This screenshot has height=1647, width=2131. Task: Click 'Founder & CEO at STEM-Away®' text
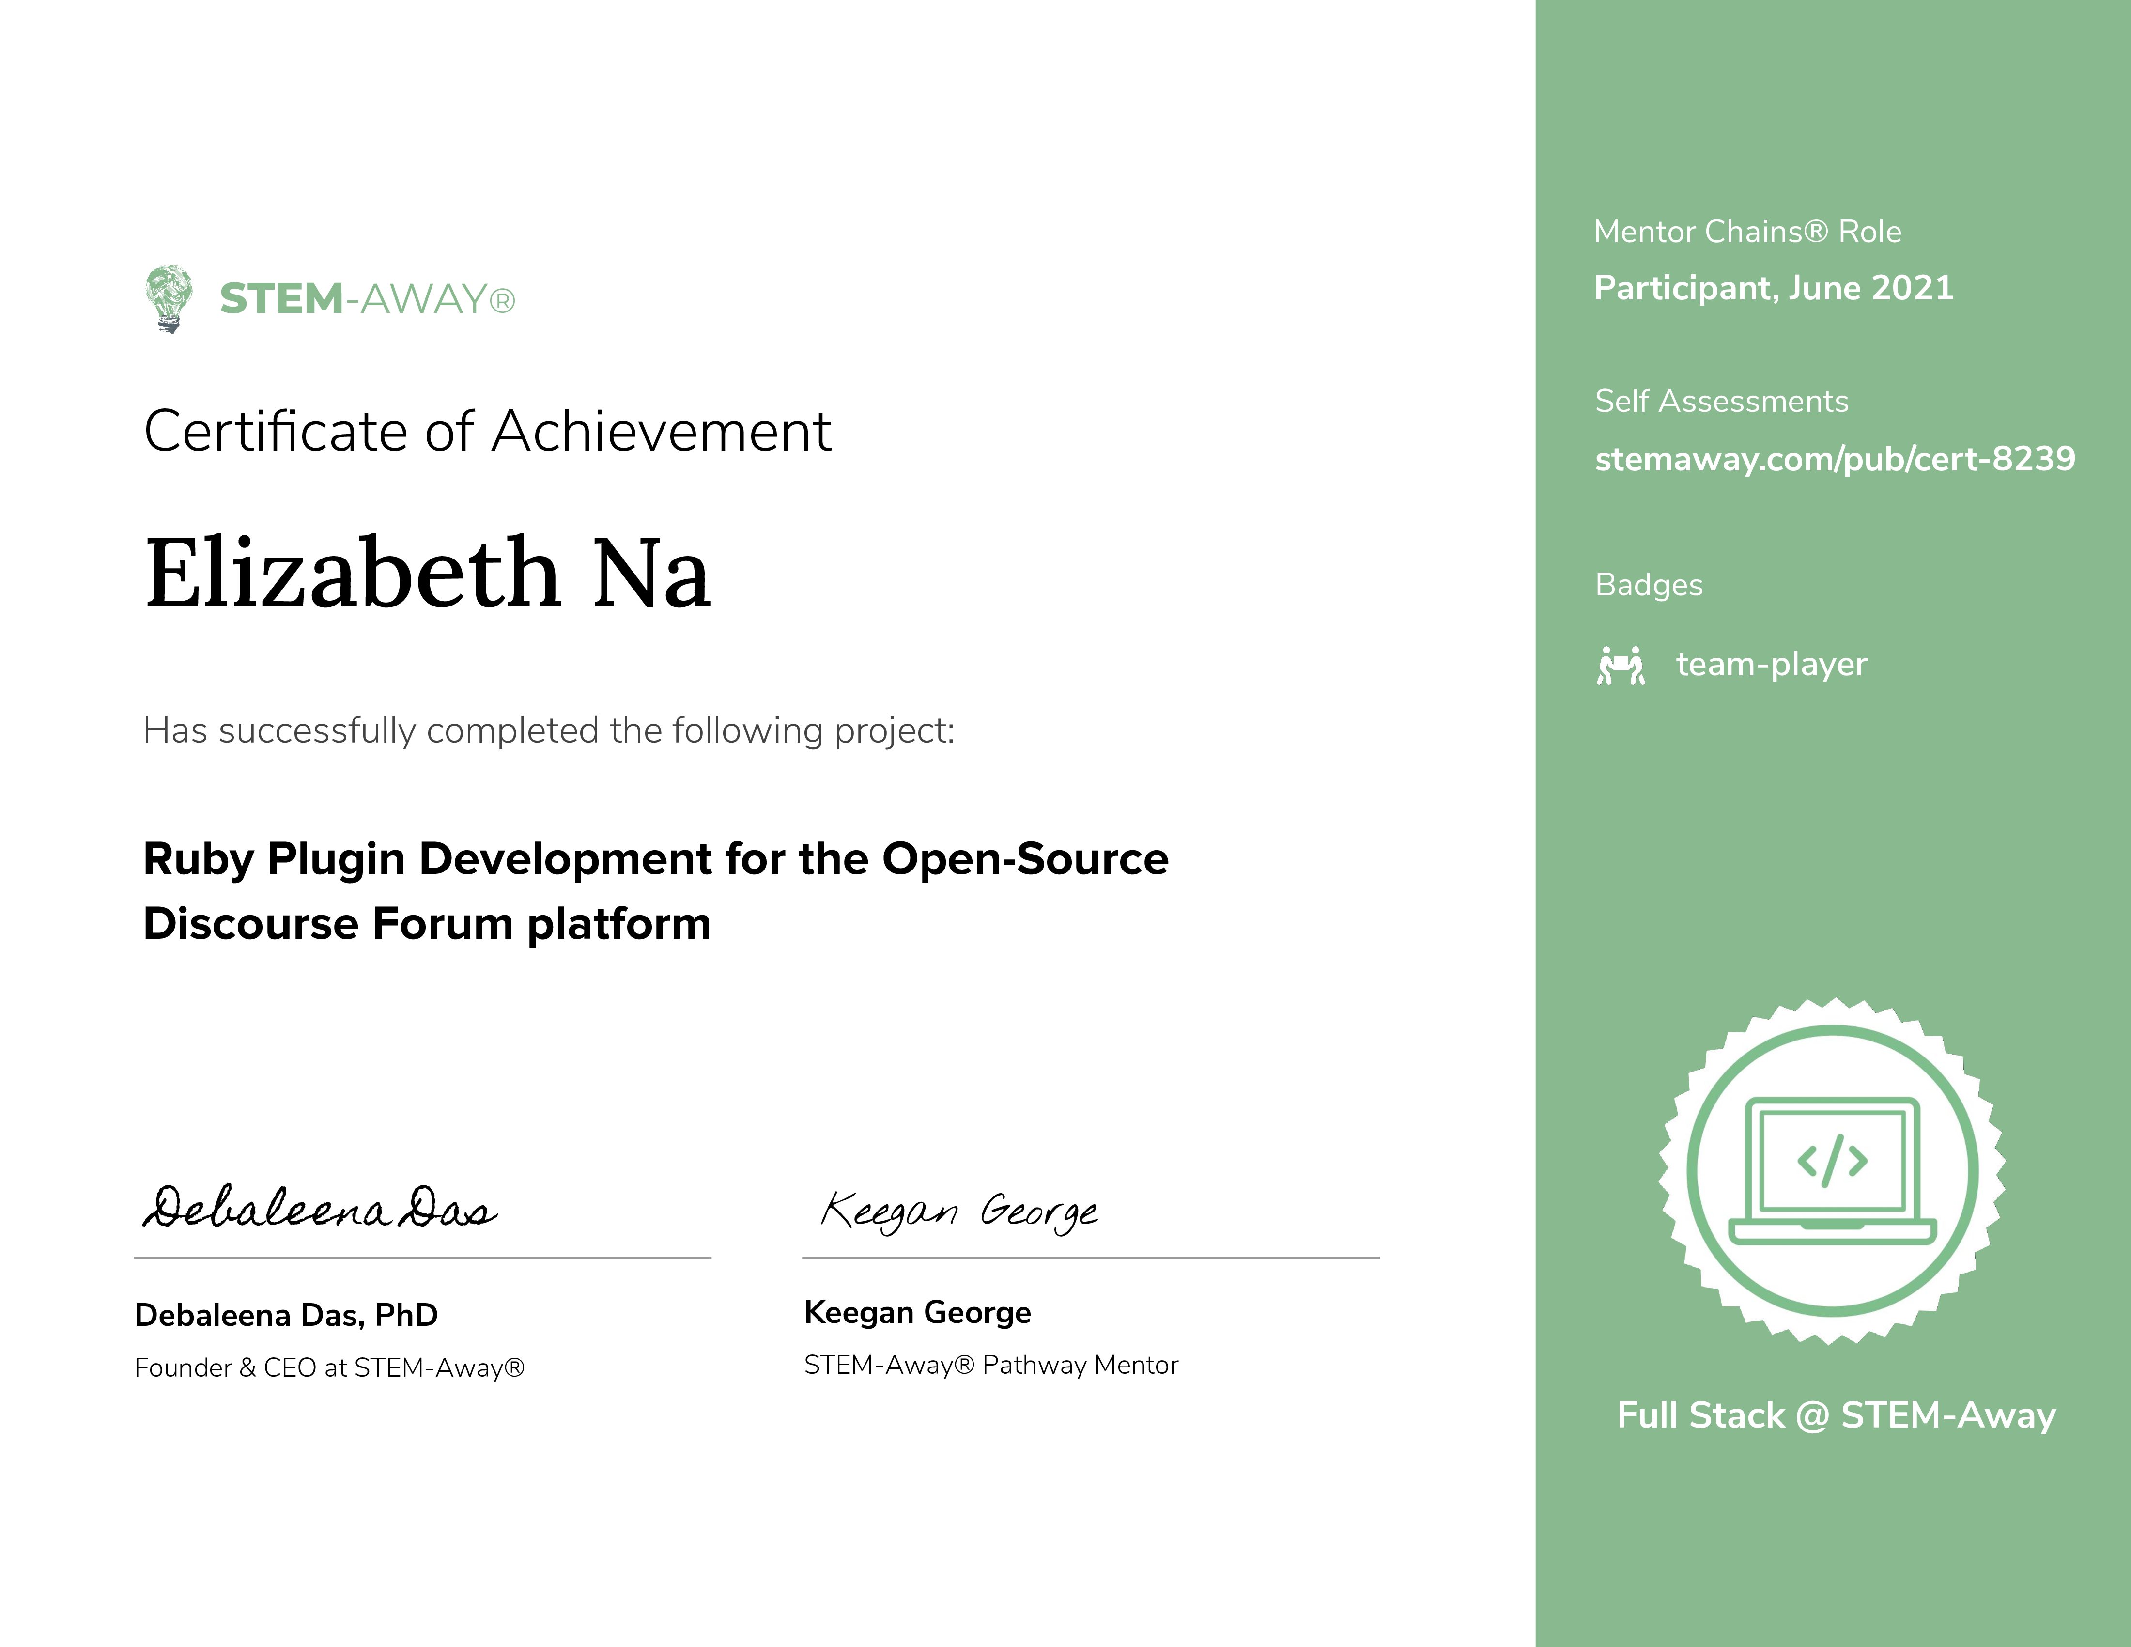(330, 1368)
